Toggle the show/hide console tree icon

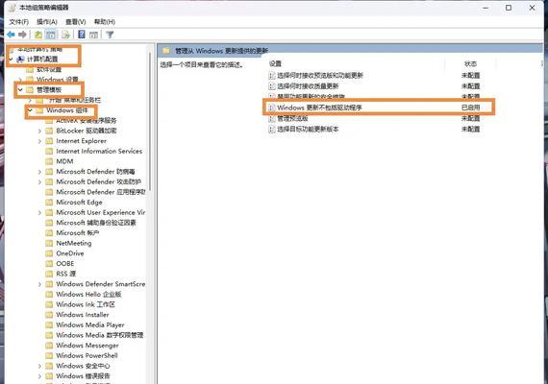[51, 35]
